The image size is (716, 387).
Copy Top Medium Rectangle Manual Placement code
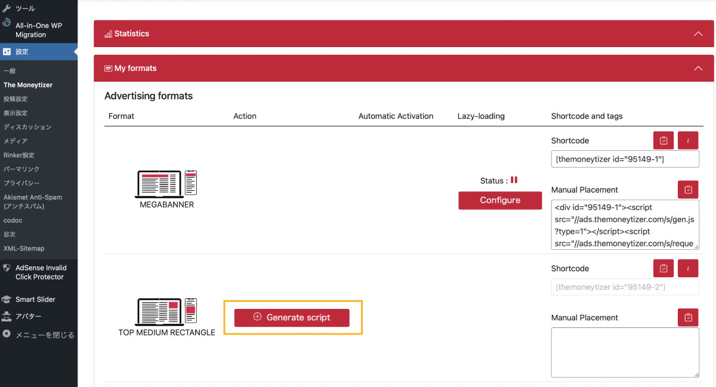click(x=688, y=317)
